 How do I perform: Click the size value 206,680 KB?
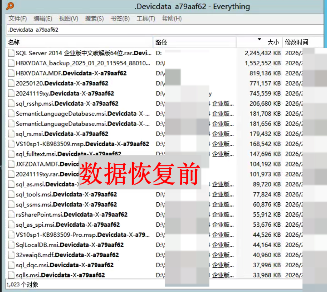click(265, 103)
